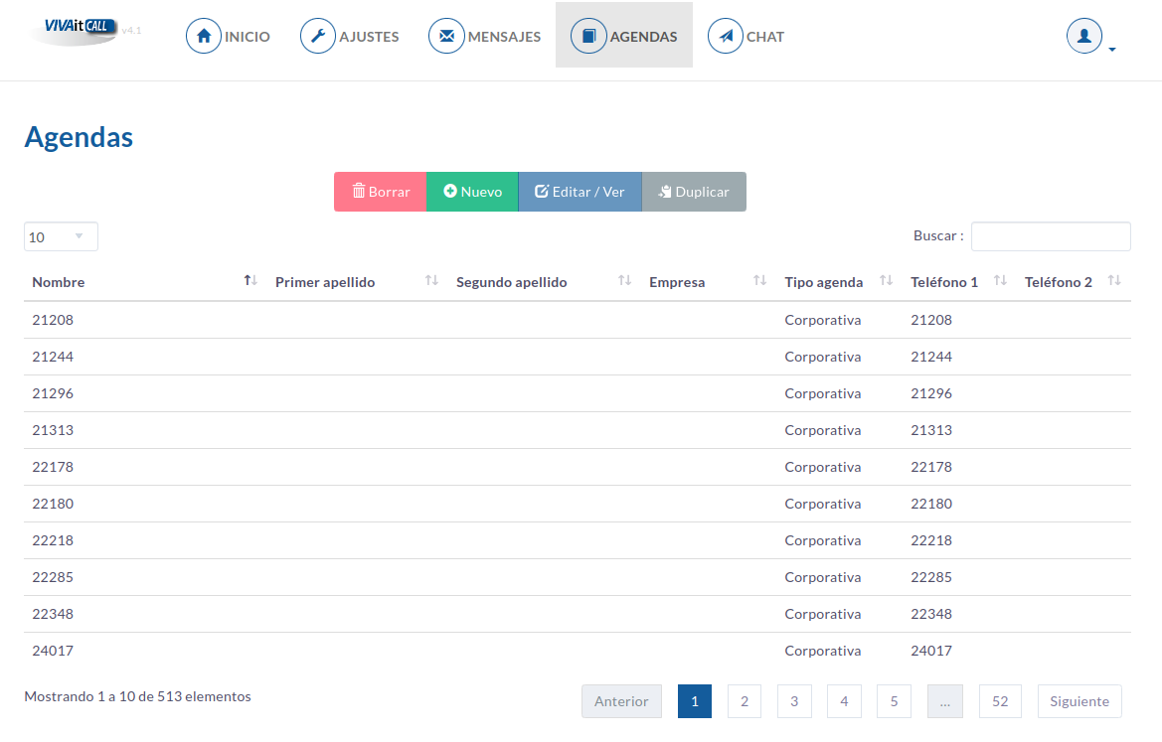Open the rows-per-page dropdown showing 10
Viewport: 1162px width, 742px height.
(61, 237)
